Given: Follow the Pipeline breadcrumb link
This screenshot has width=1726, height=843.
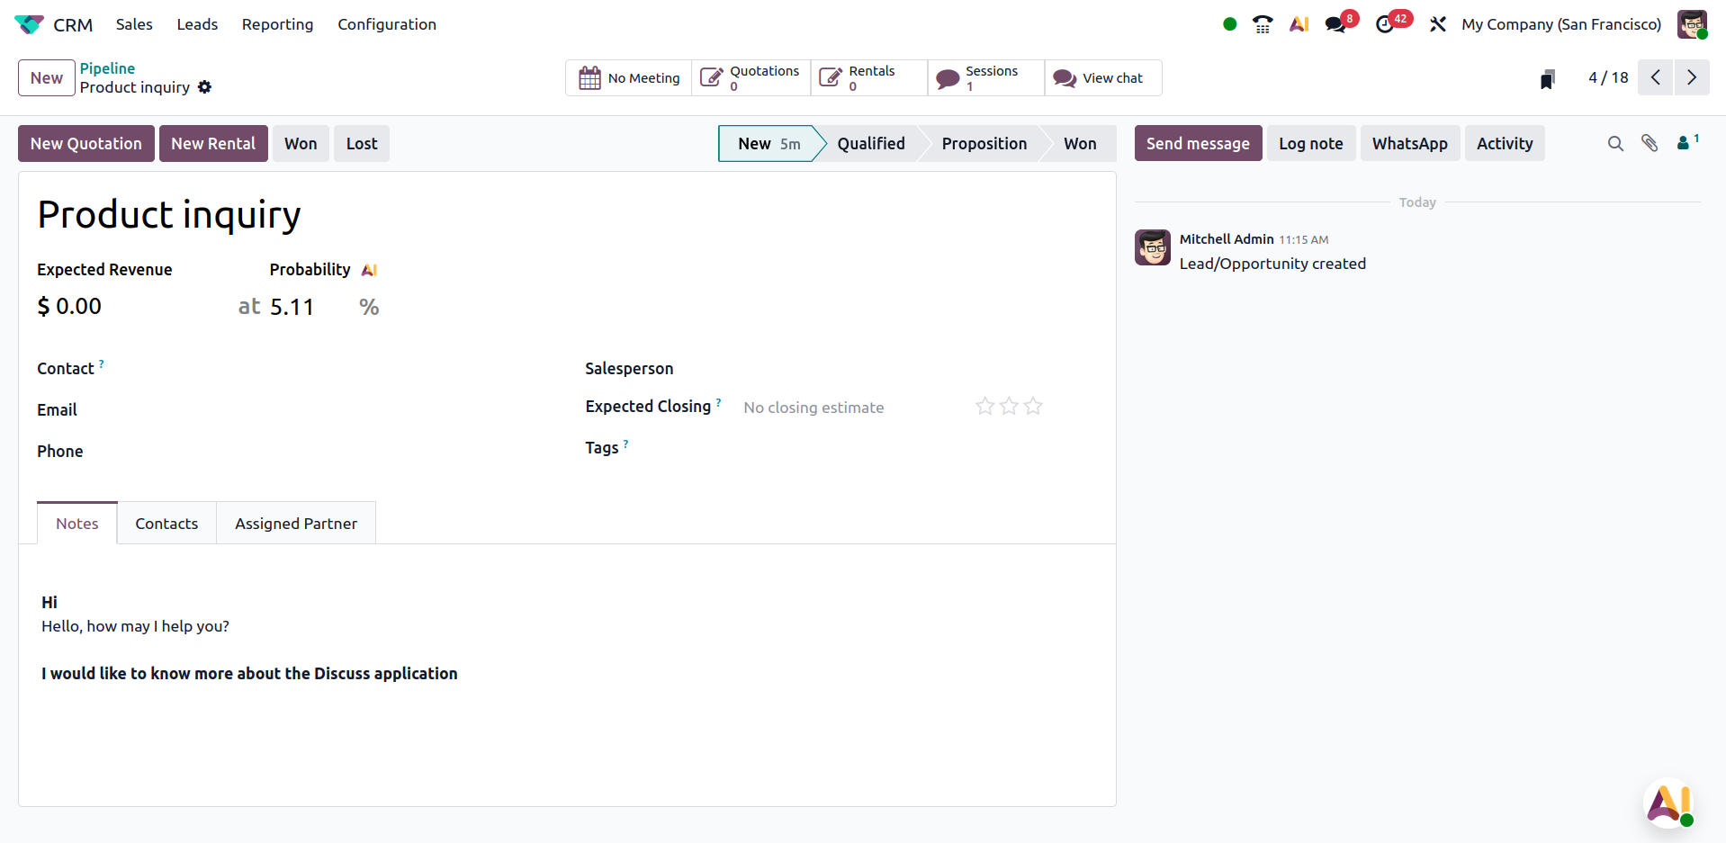Looking at the screenshot, I should click(107, 68).
